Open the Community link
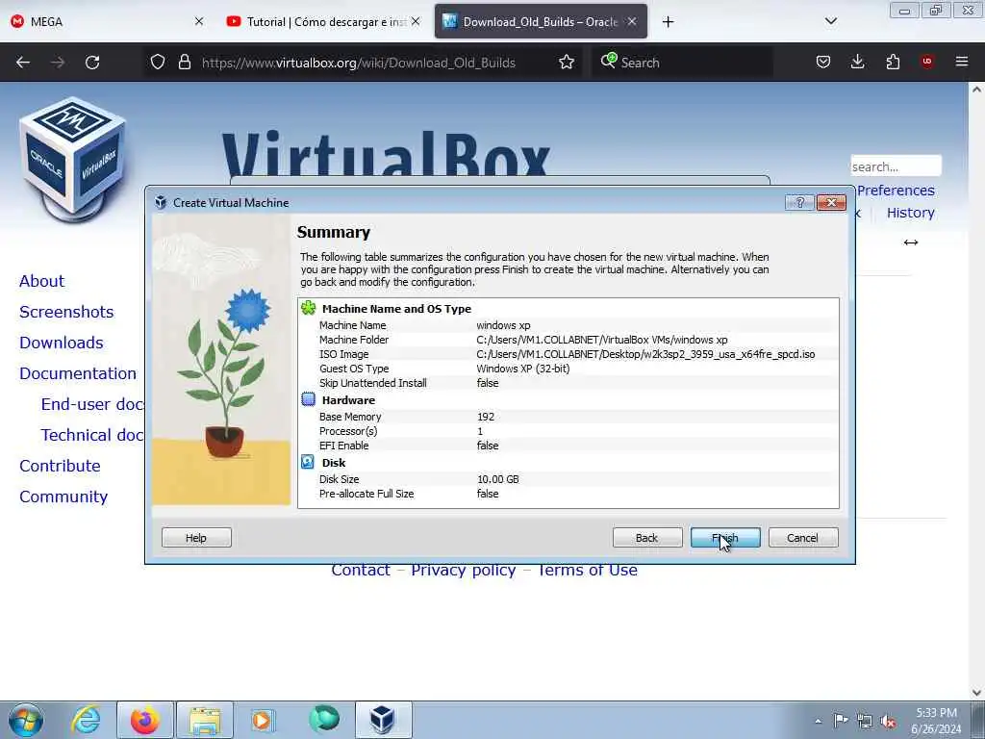Viewport: 985px width, 739px height. click(x=63, y=497)
